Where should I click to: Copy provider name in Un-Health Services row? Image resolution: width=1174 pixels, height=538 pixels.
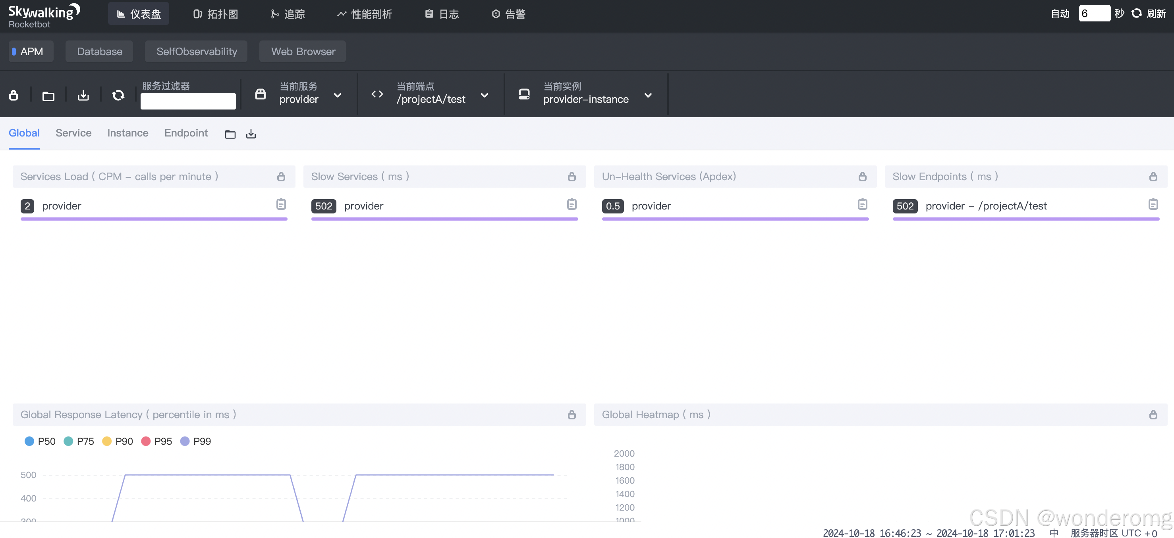(x=863, y=204)
